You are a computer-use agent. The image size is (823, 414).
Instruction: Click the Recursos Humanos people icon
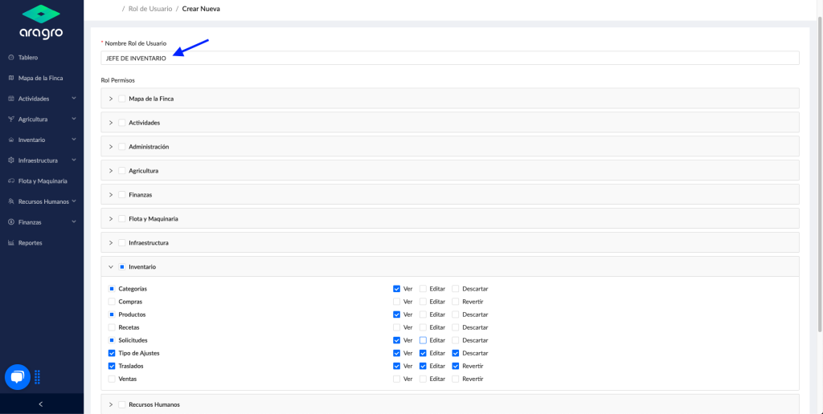point(11,201)
